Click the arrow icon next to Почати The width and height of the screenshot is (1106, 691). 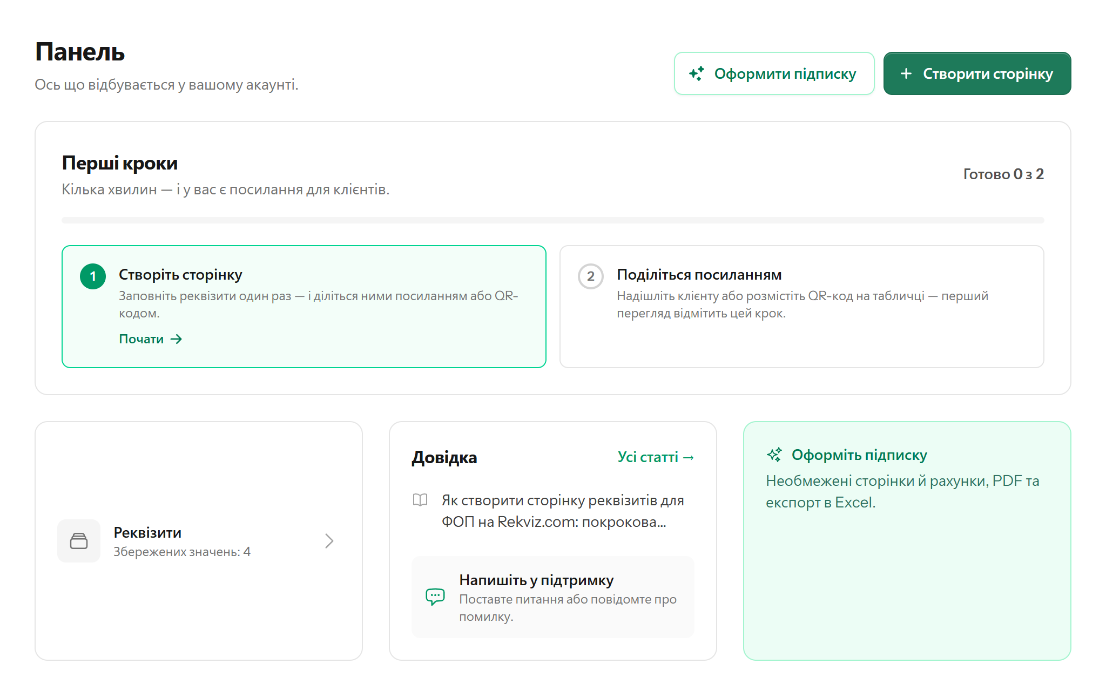tap(176, 339)
